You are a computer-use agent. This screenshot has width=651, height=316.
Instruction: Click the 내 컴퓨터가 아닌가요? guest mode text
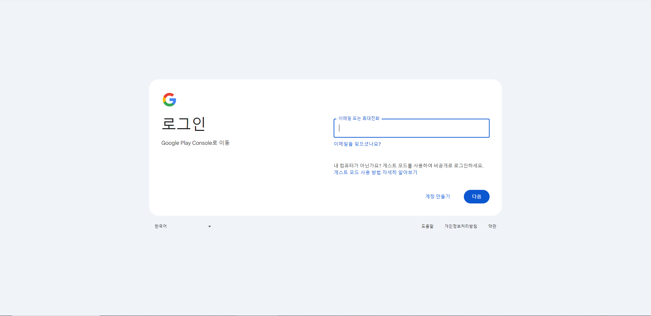pyautogui.click(x=408, y=165)
